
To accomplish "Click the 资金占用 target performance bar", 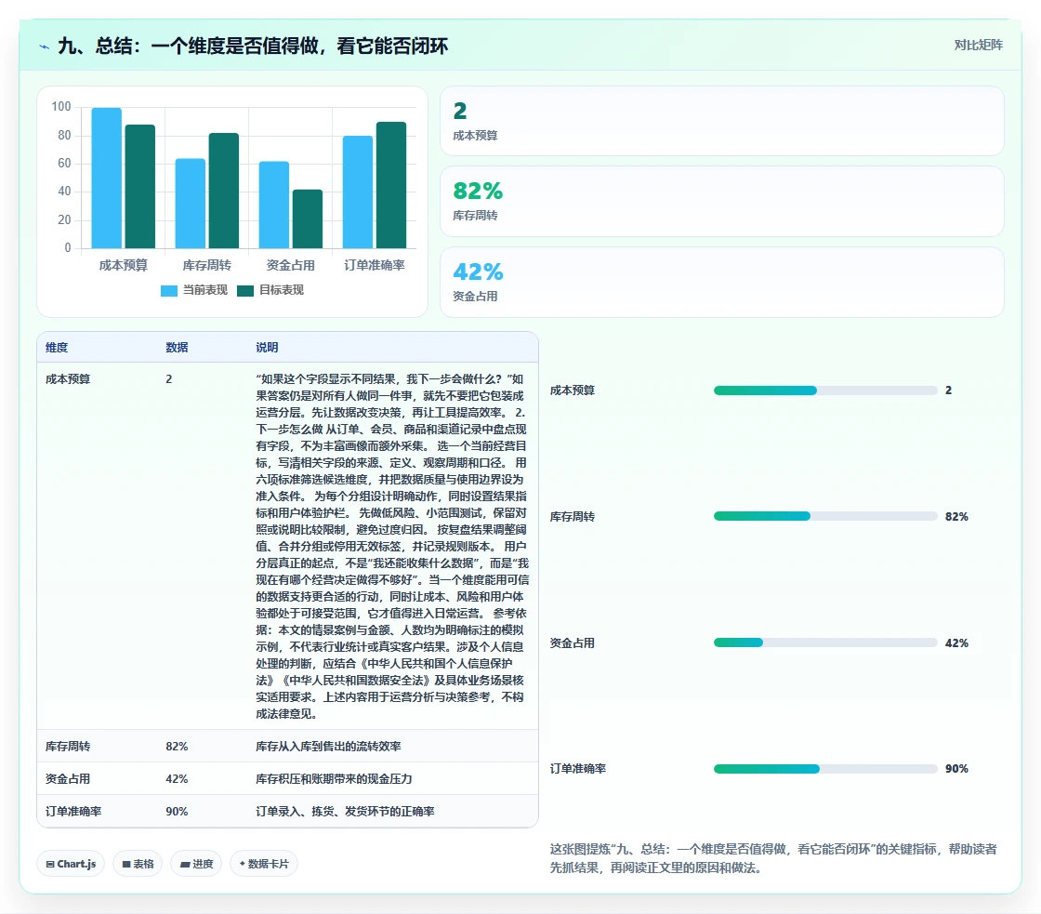I will pos(308,219).
